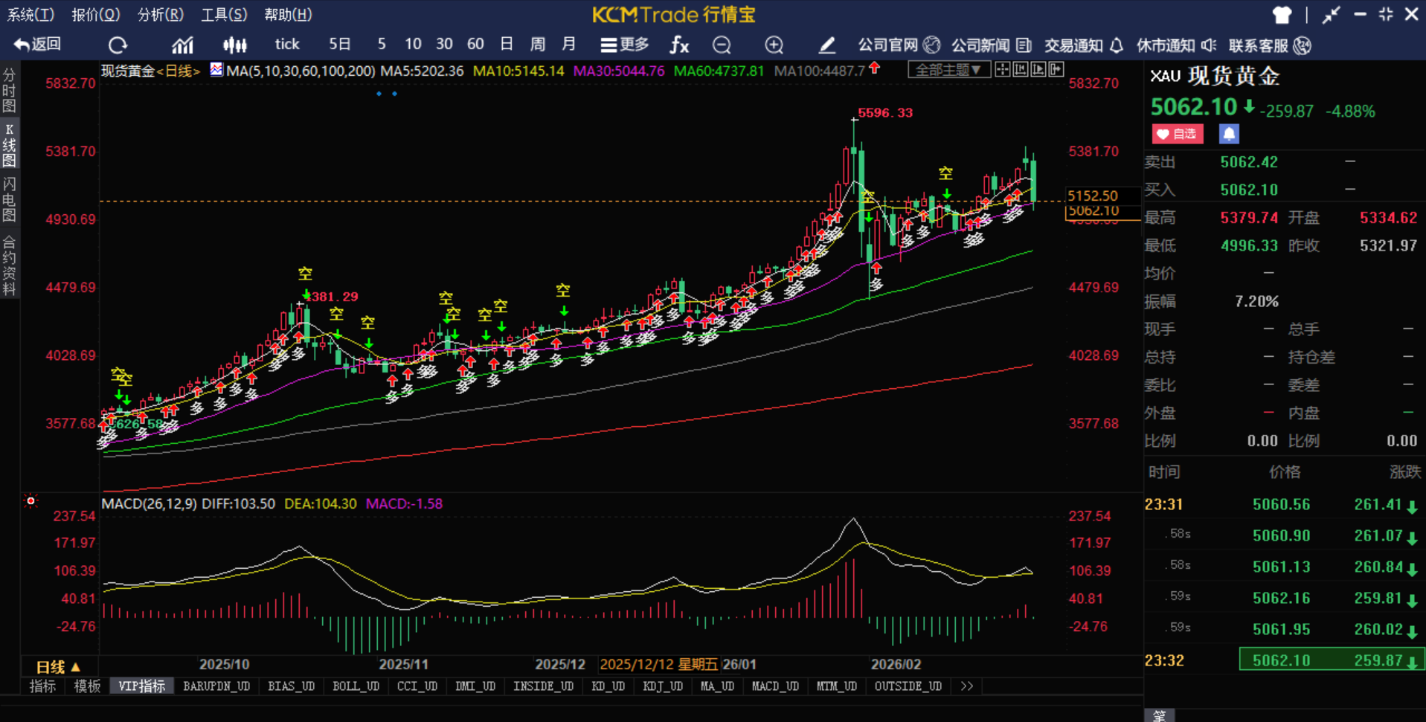The height and width of the screenshot is (722, 1426).
Task: Open 公司官网 company website link
Action: [899, 45]
